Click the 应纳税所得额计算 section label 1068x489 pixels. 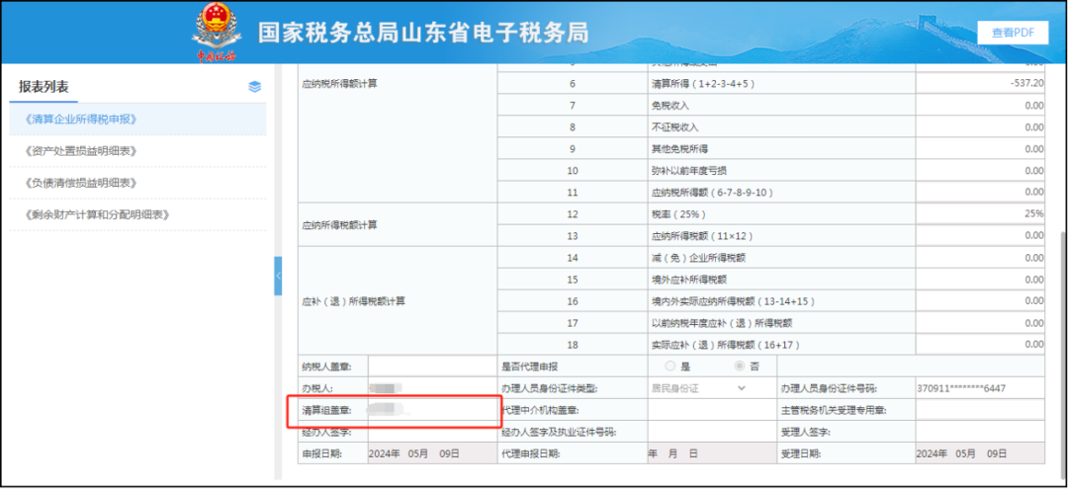[340, 83]
